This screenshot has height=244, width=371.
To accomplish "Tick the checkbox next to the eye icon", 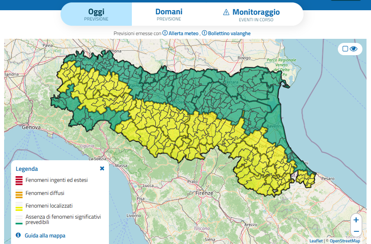I will pos(345,49).
